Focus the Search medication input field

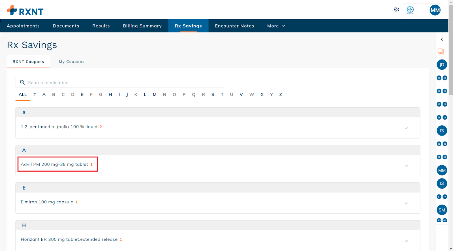[120, 82]
